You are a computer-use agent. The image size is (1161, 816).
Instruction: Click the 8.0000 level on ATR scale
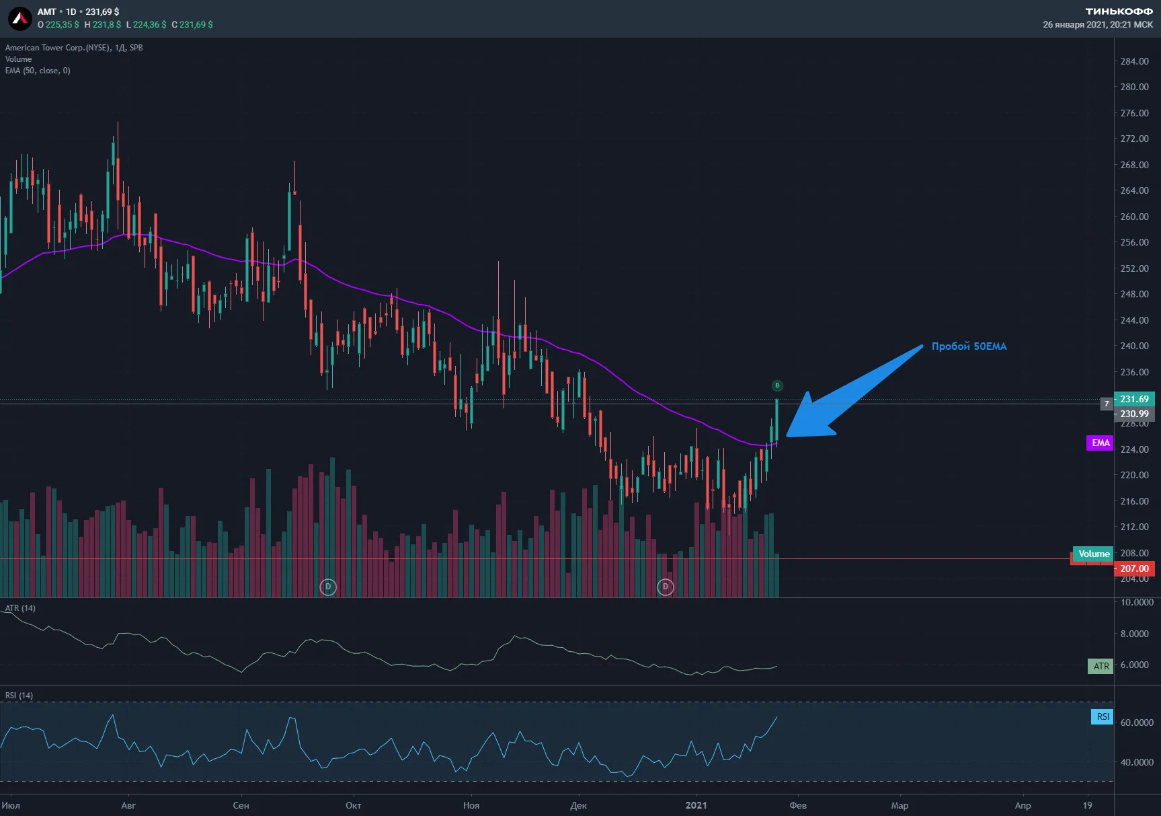click(1134, 634)
